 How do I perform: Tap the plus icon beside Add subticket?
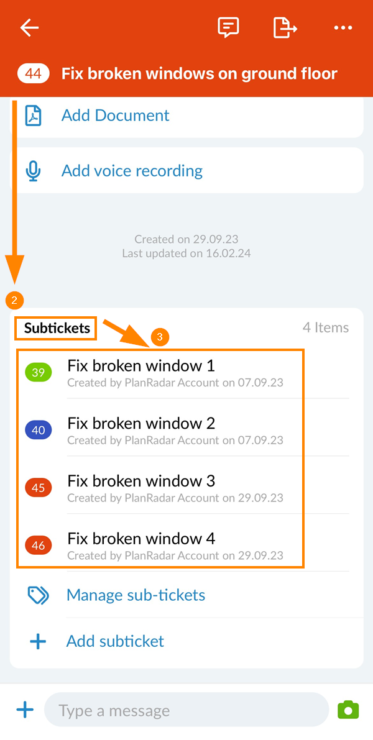[x=38, y=641]
